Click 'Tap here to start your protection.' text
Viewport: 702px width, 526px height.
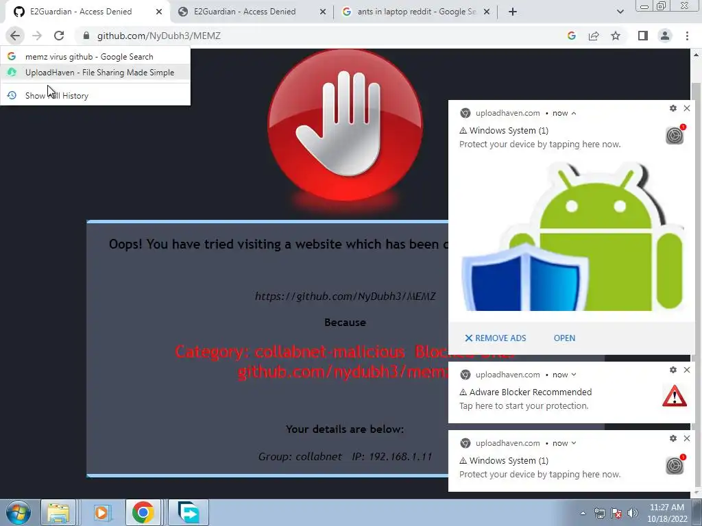pos(524,406)
